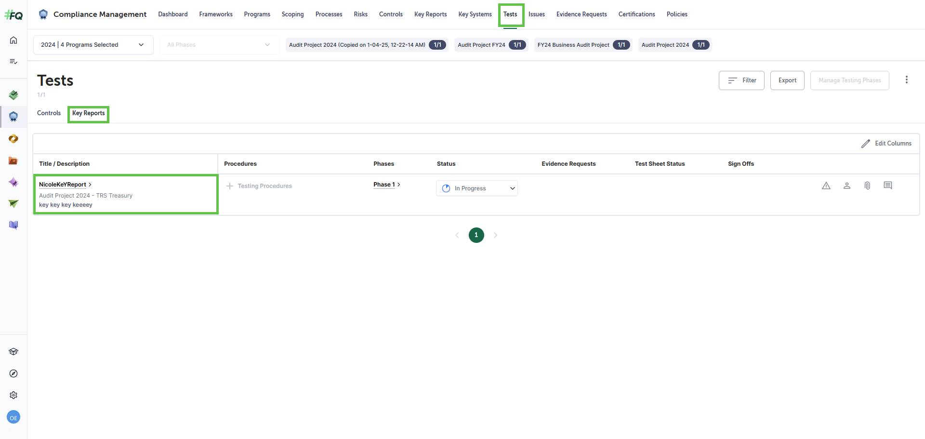Click the home icon in the sidebar
925x439 pixels.
coord(13,40)
